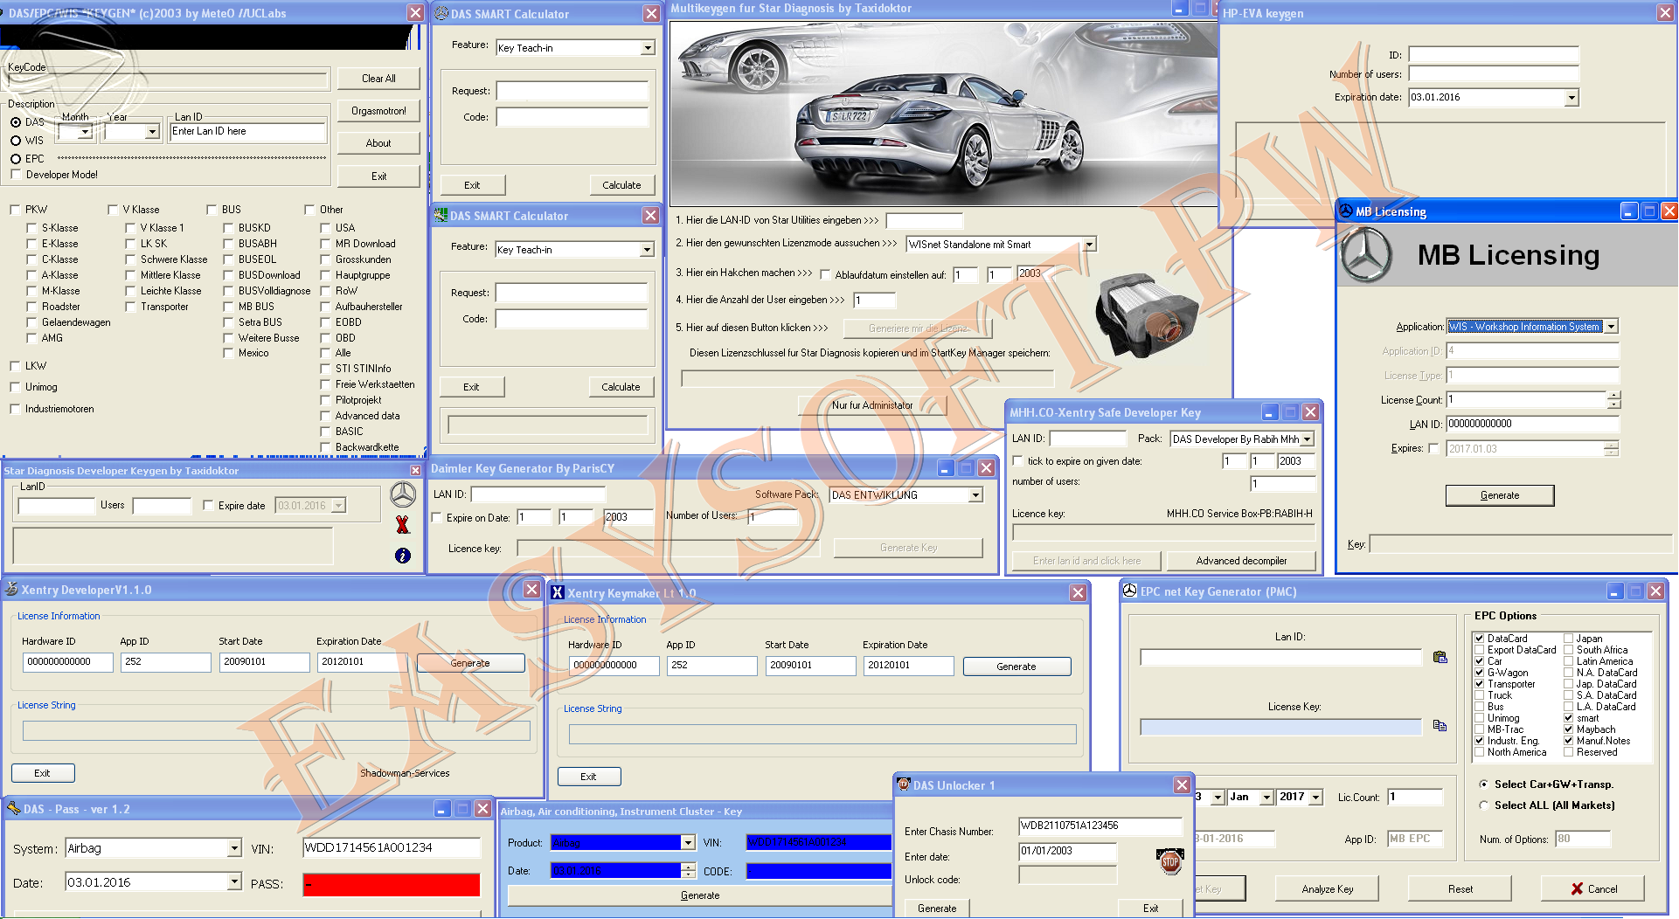1679x919 pixels.
Task: Tick Ablaufdatum einstellen auf checkbox in Multikeygen
Action: click(825, 274)
